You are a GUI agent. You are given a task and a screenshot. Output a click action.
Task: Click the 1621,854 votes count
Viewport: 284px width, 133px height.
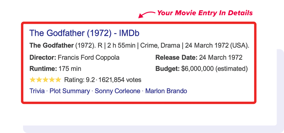click(120, 80)
